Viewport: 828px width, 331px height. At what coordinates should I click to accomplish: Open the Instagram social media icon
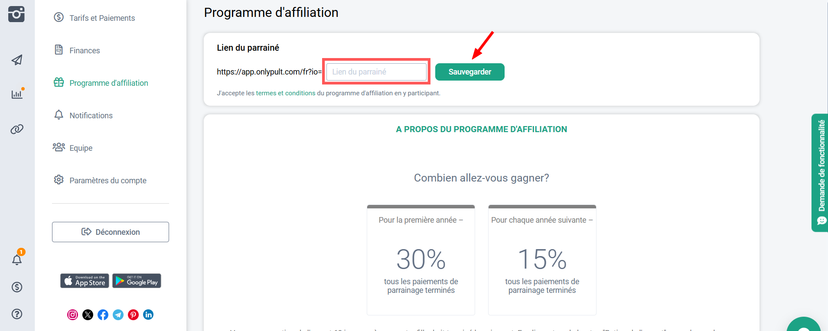click(73, 315)
